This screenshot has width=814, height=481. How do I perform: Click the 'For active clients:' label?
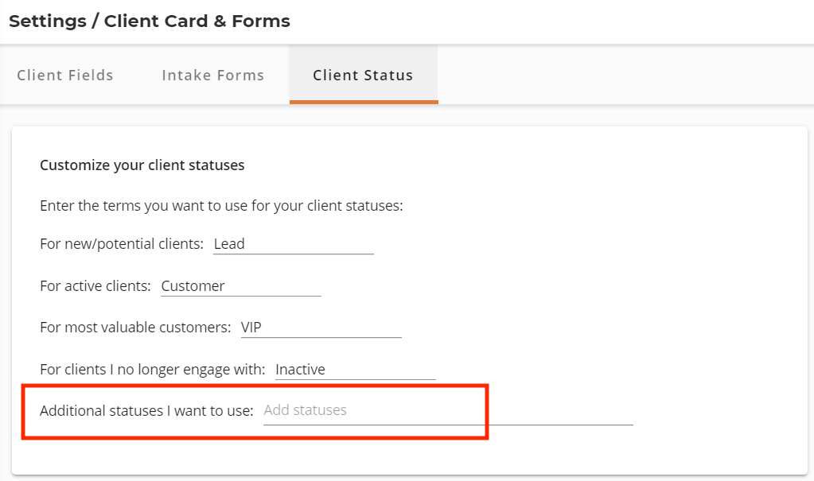coord(95,286)
